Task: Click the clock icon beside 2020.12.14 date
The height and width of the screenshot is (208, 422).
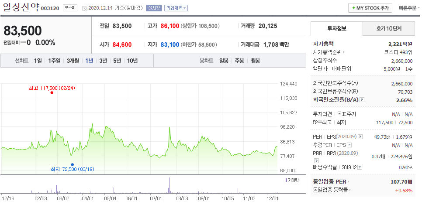Action: [x=84, y=8]
